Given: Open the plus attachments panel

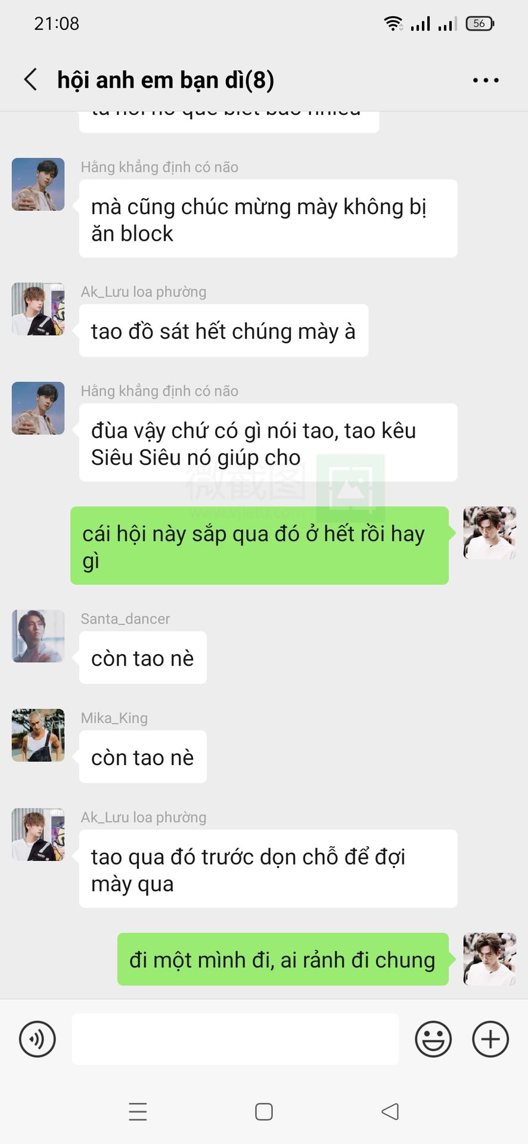Looking at the screenshot, I should pyautogui.click(x=490, y=1039).
